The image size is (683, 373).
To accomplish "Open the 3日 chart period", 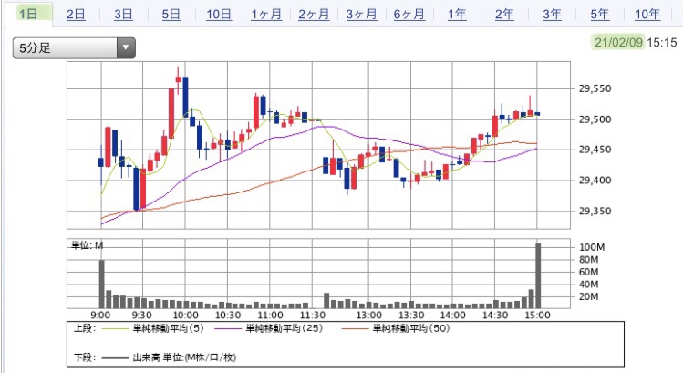I will 123,15.
